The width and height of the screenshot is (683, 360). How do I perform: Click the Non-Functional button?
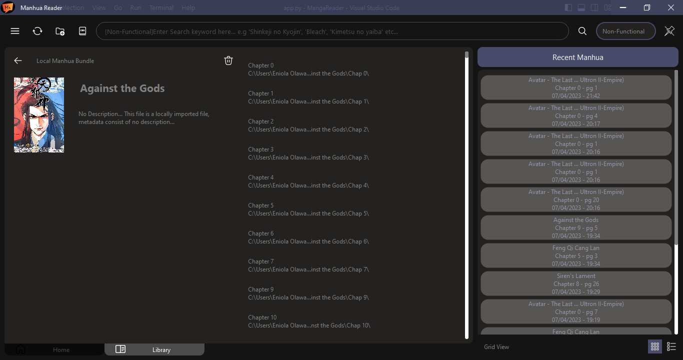click(x=626, y=31)
